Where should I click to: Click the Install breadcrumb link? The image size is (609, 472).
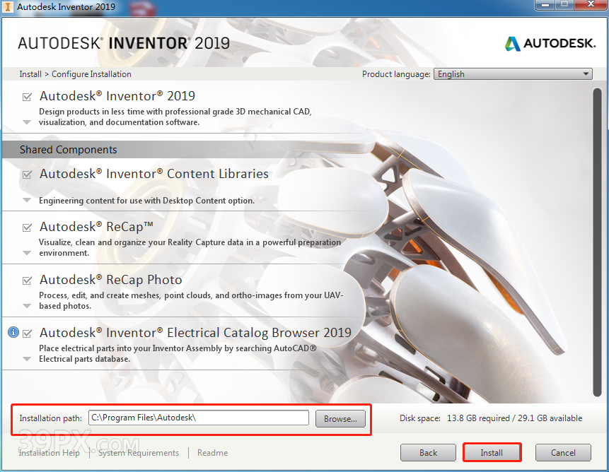30,74
